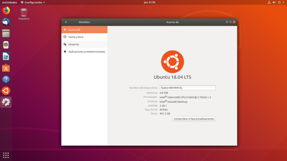Select Aplicaciones predeterminadas in sidebar

[x=84, y=52]
